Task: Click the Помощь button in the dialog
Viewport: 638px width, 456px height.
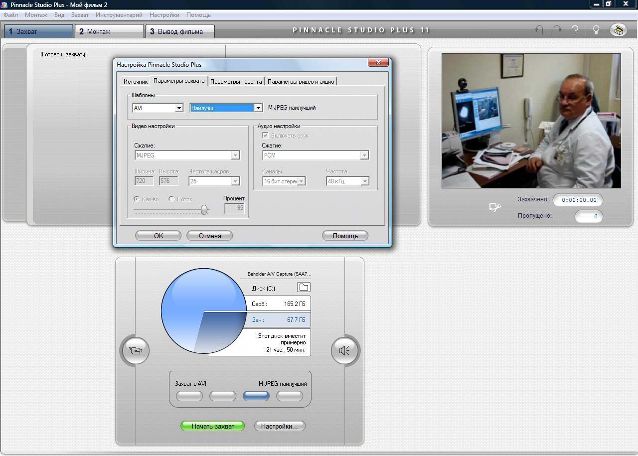Action: click(345, 236)
